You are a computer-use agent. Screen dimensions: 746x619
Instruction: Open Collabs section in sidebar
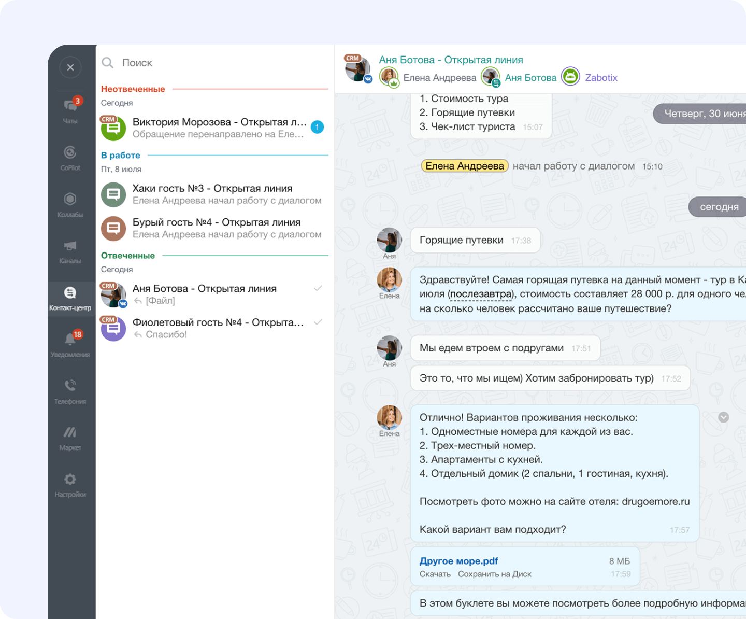pos(70,204)
